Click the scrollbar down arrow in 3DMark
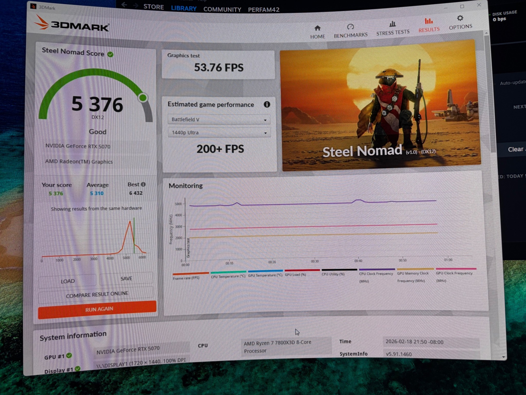The height and width of the screenshot is (395, 526). (503, 357)
